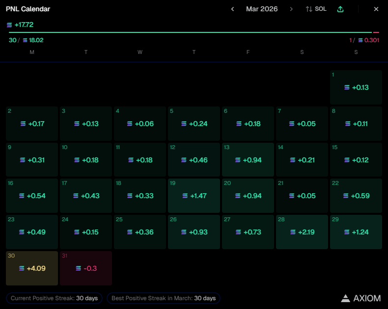Open day 11 cell showing +0.18

[140, 160]
